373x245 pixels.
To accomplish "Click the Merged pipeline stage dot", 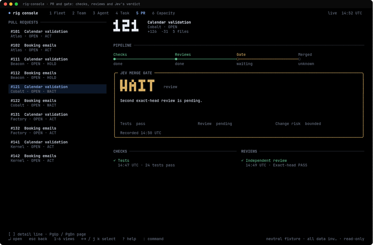I will [299, 59].
